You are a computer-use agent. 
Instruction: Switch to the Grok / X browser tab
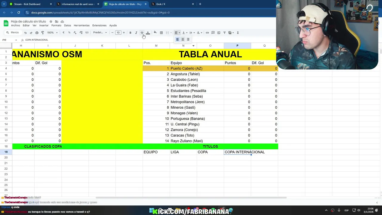(x=172, y=4)
